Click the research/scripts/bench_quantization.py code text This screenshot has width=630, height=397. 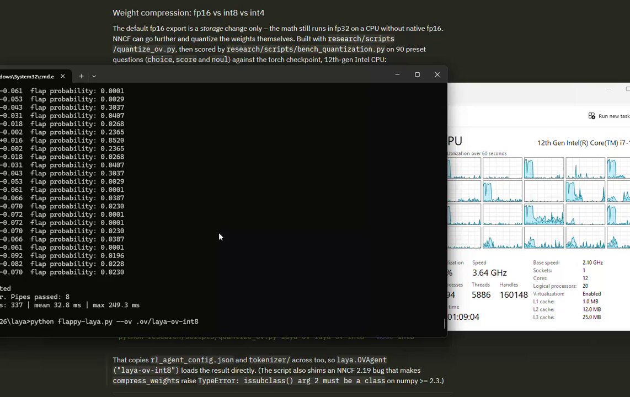click(306, 49)
